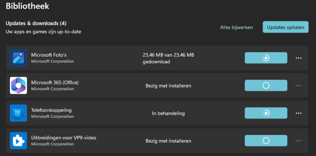The width and height of the screenshot is (316, 156).
Task: Open the Microsoft Foto's app name
Action: [49, 55]
